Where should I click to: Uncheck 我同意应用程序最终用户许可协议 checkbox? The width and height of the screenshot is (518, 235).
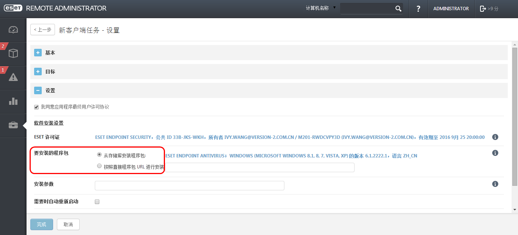(36, 107)
